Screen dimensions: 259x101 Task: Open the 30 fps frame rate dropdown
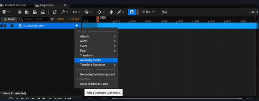pos(148,12)
